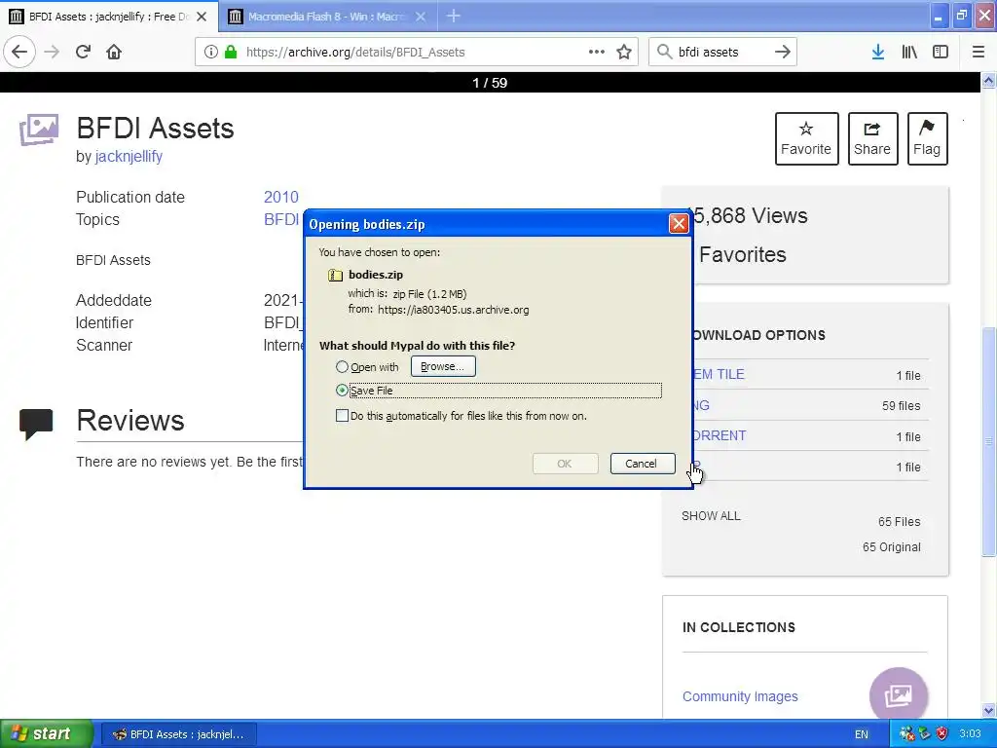
Task: Close the Opening bodies.zip dialog
Action: point(679,224)
